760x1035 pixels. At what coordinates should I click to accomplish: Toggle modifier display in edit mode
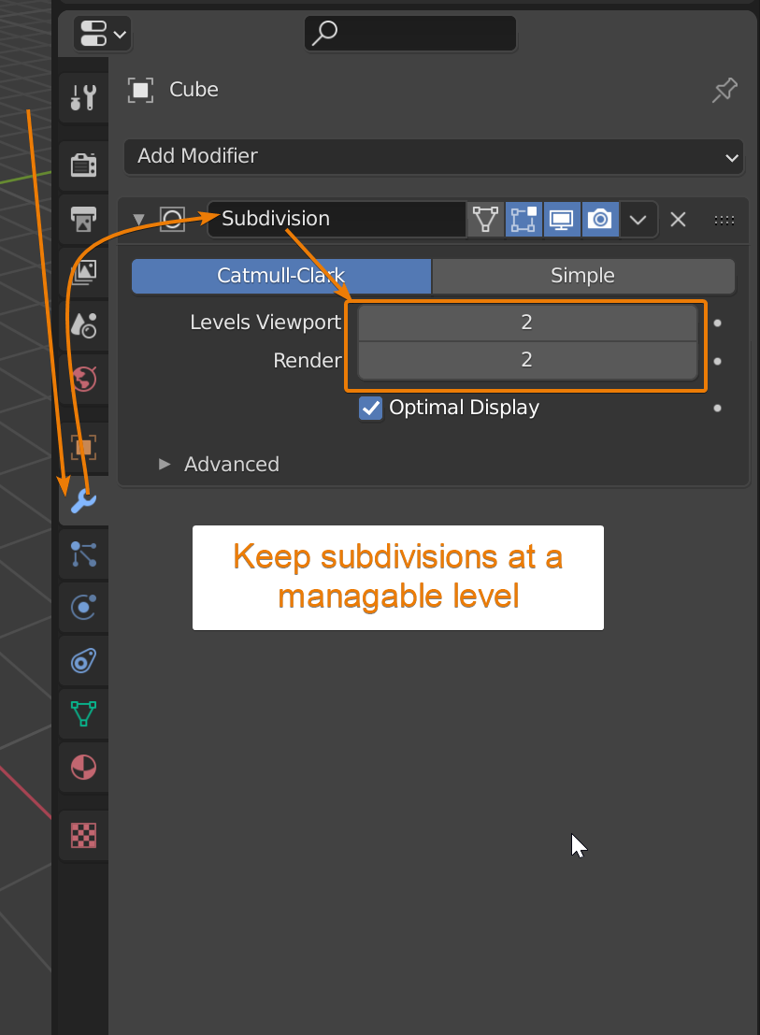coord(523,220)
